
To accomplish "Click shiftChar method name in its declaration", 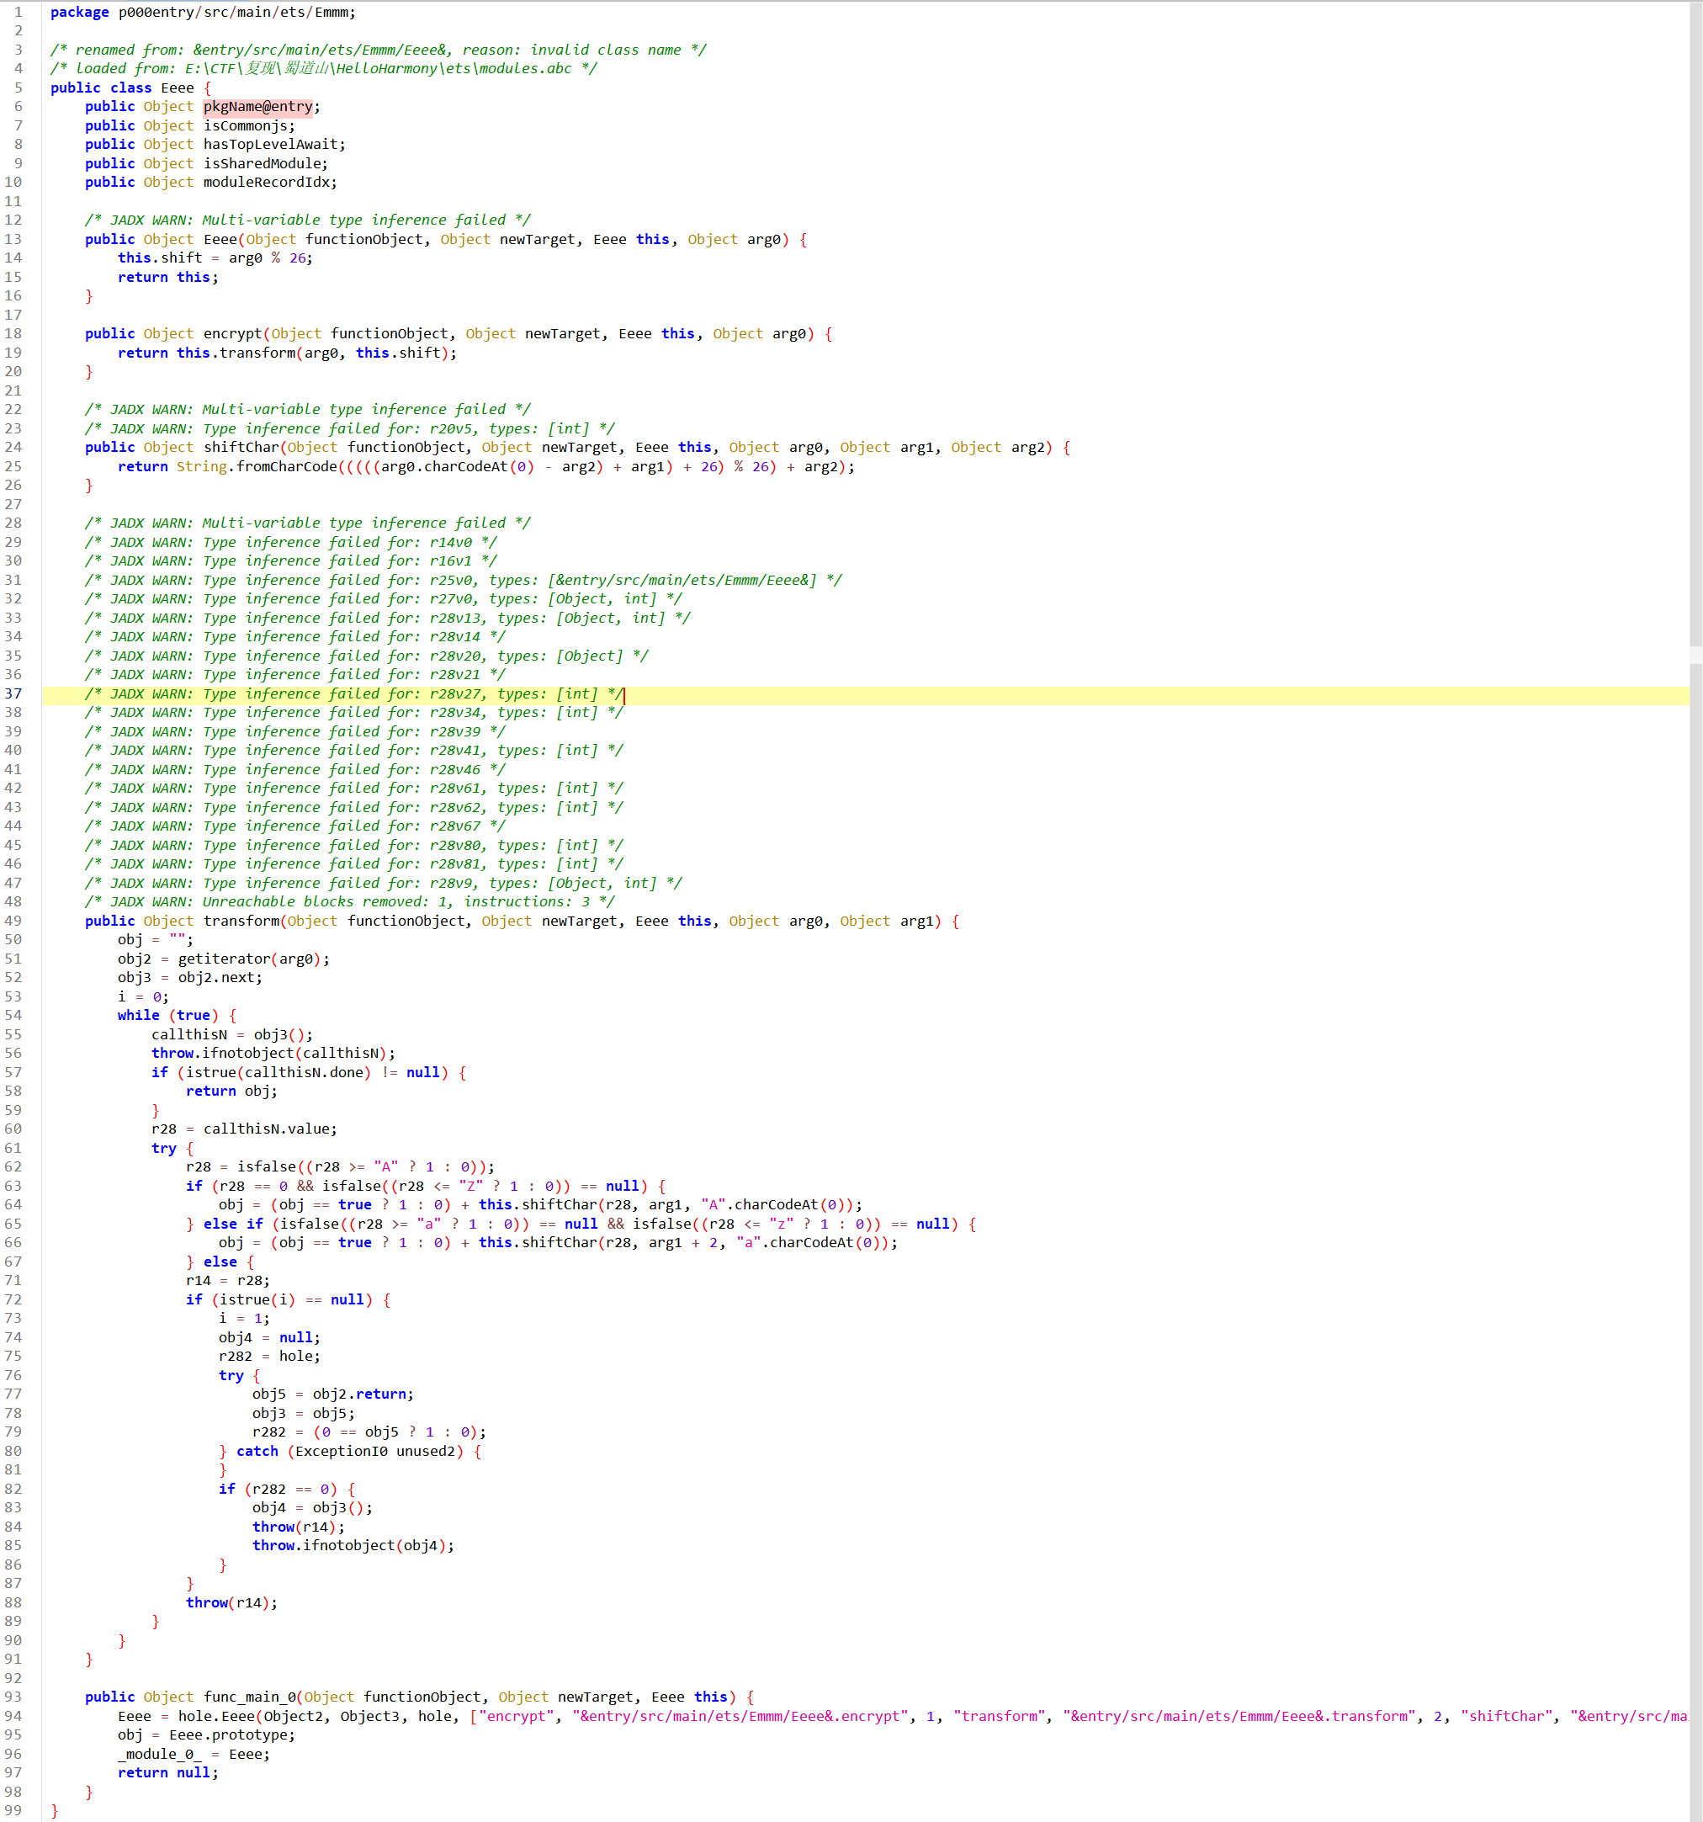I will (x=241, y=447).
